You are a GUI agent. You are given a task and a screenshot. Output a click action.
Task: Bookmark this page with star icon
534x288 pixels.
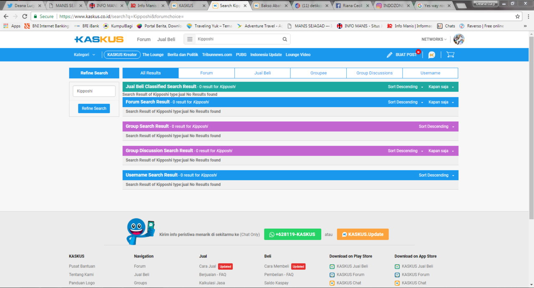tap(518, 16)
